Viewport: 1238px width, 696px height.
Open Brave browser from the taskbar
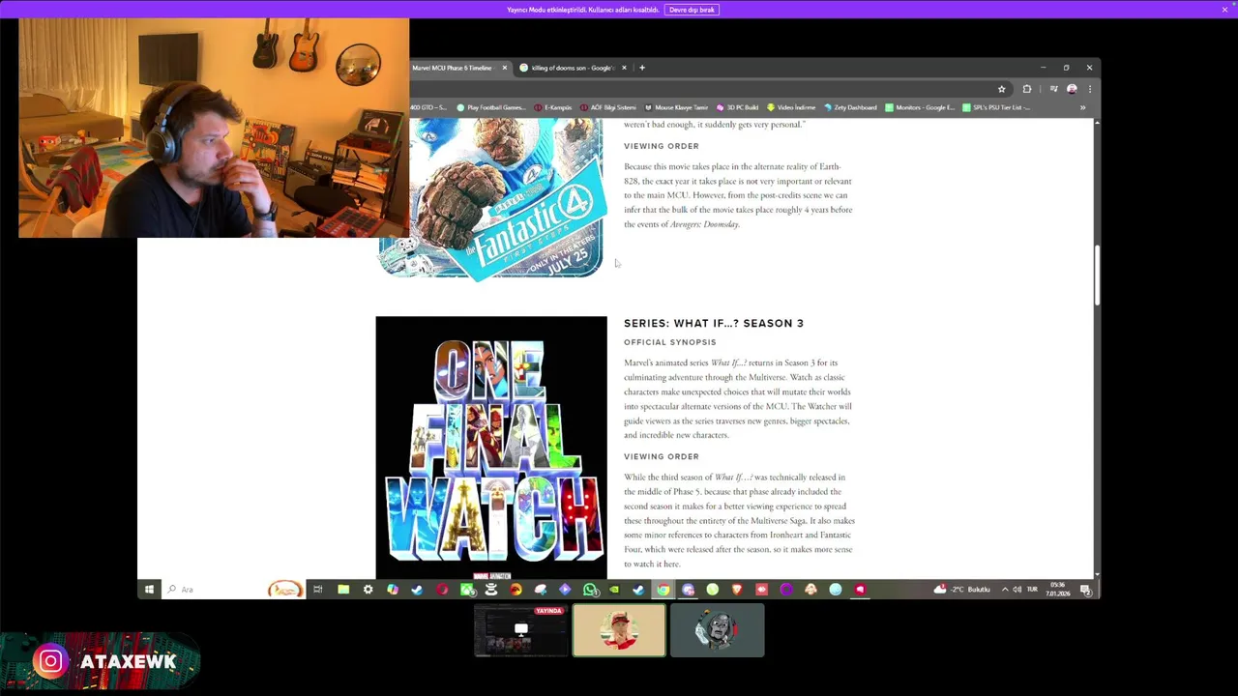point(737,589)
